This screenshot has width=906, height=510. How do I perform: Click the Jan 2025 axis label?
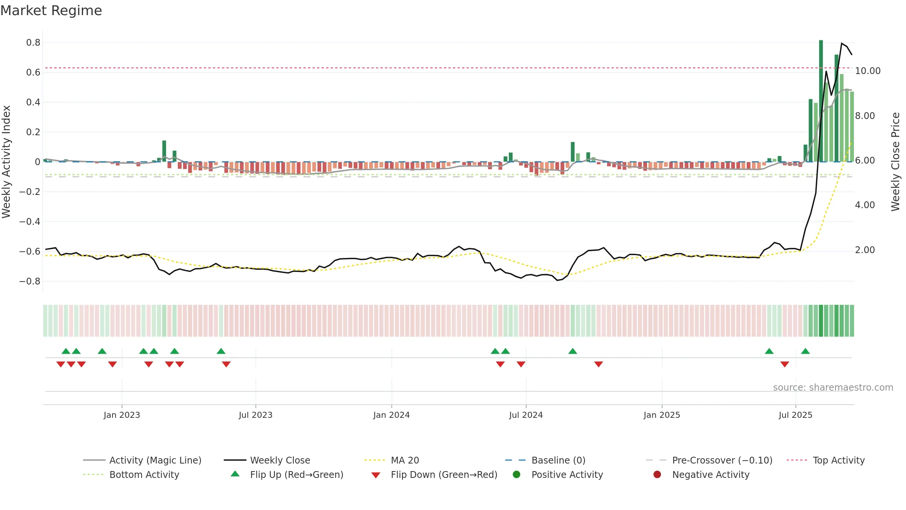(662, 415)
